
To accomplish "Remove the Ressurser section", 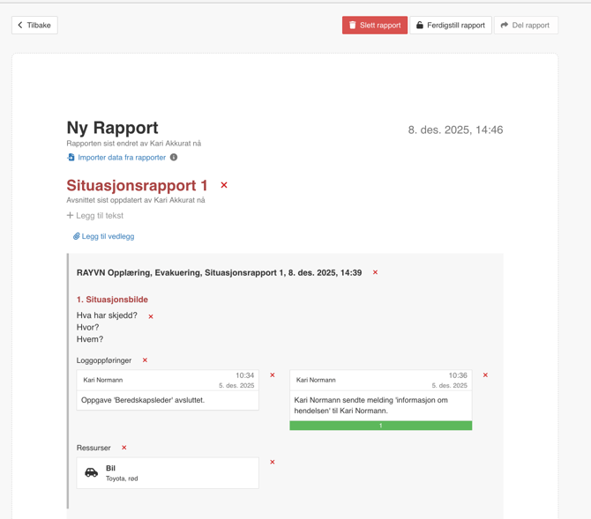I will click(124, 448).
